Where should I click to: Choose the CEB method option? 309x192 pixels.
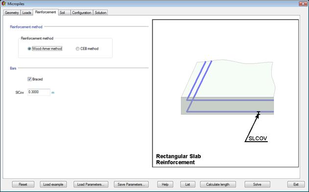(x=78, y=48)
